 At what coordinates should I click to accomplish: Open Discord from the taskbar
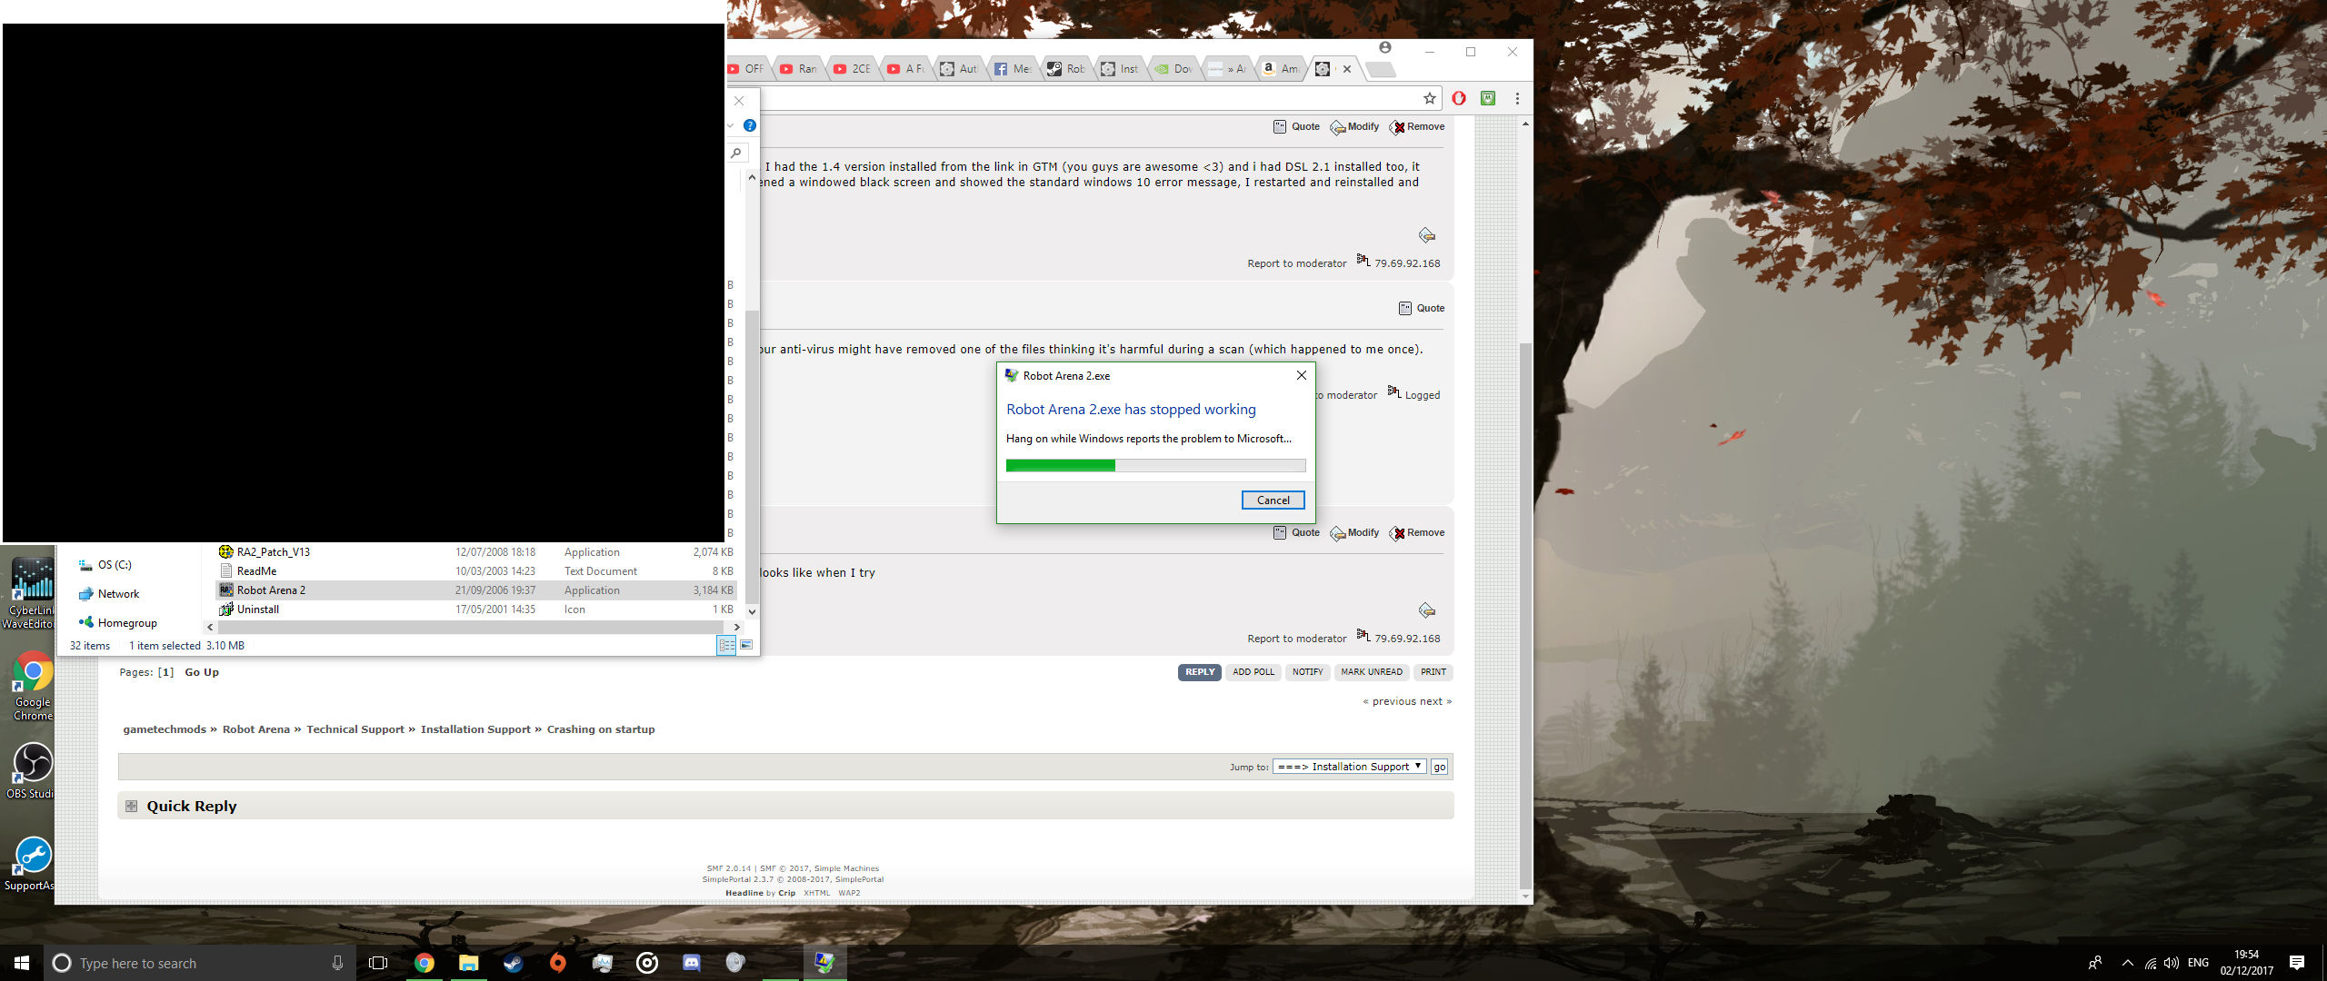click(x=692, y=963)
